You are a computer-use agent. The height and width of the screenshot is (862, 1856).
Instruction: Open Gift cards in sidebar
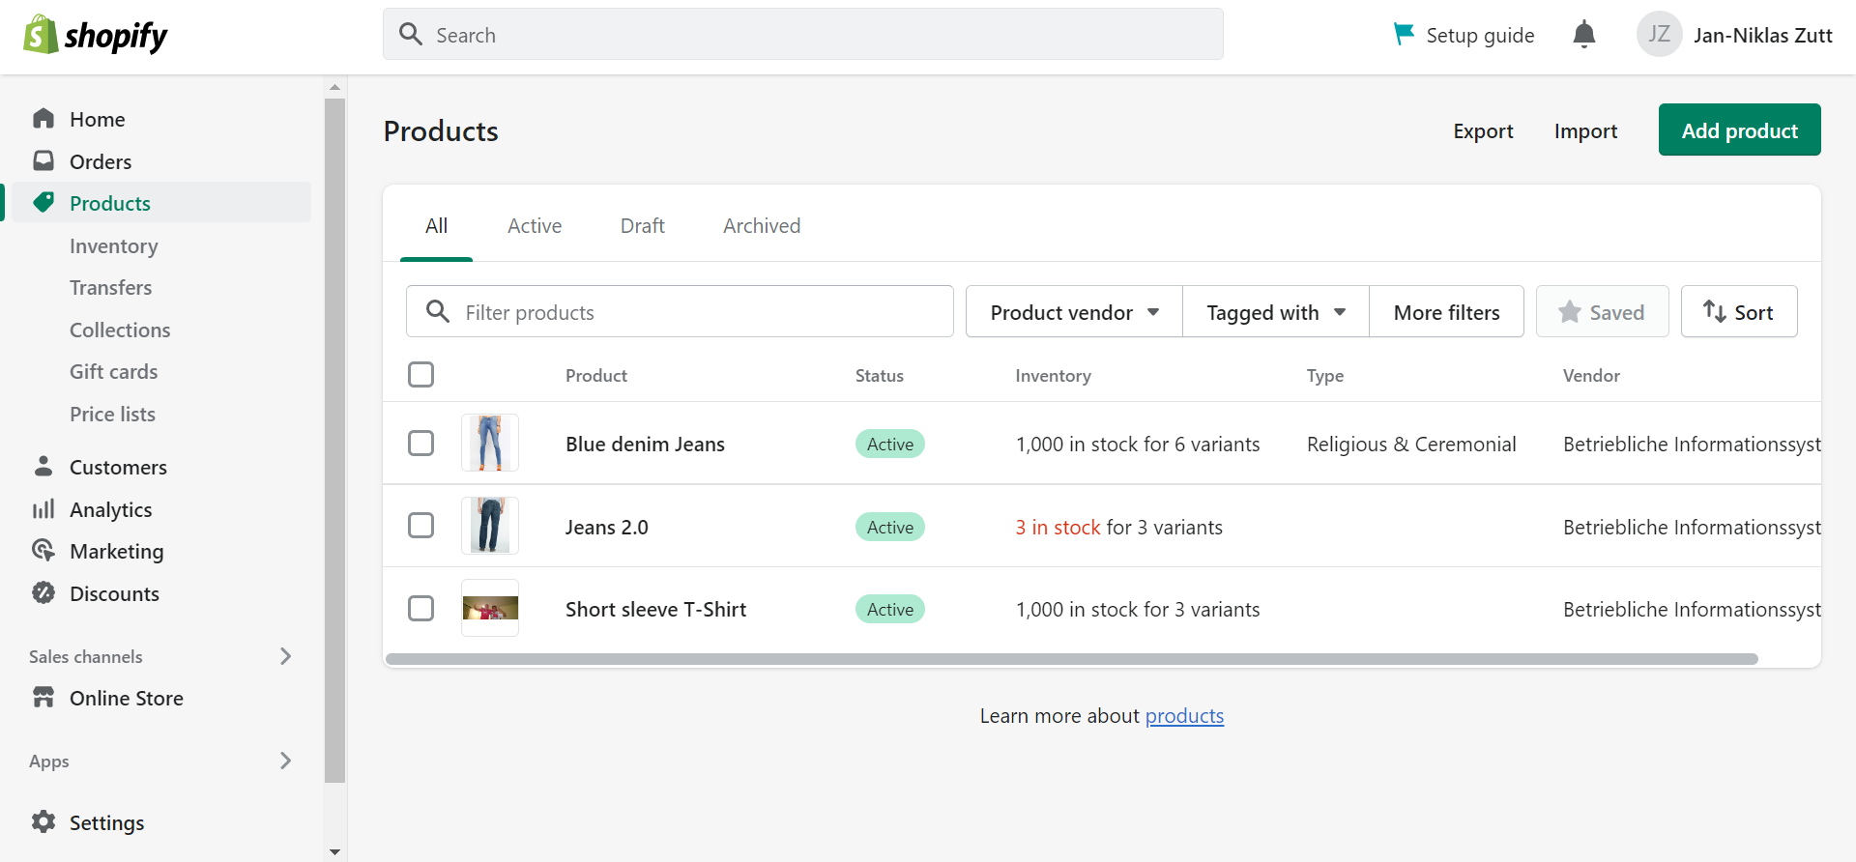pos(114,372)
